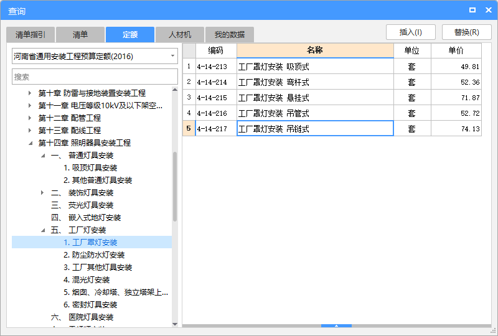Screen dimensions: 498x336
Task: Select 第十二章 配管工程 label
Action: (x=70, y=118)
